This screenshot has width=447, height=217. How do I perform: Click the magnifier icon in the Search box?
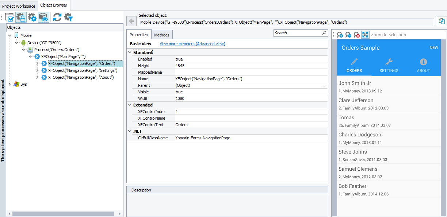[x=324, y=32]
